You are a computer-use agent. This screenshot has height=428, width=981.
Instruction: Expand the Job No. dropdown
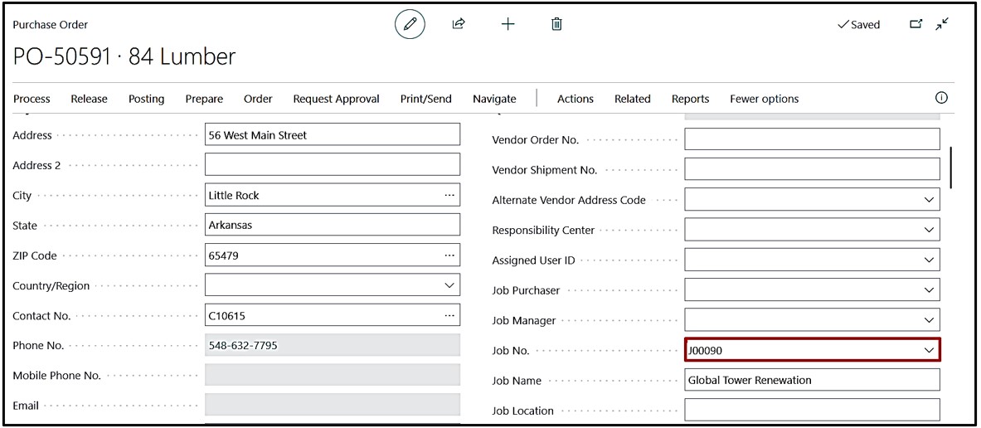929,350
